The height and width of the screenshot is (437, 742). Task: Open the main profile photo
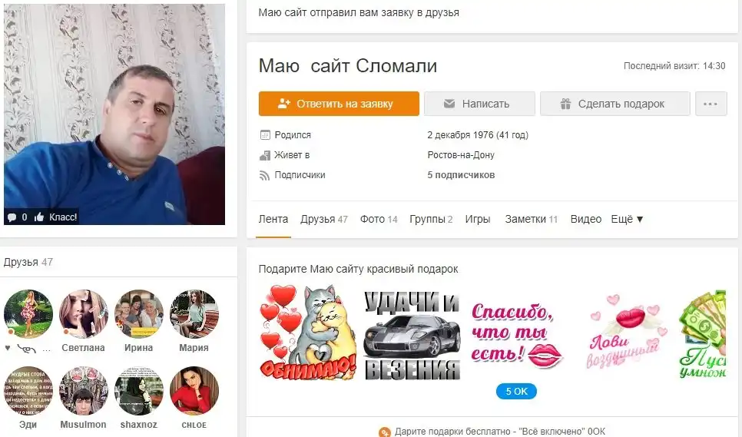tap(114, 114)
